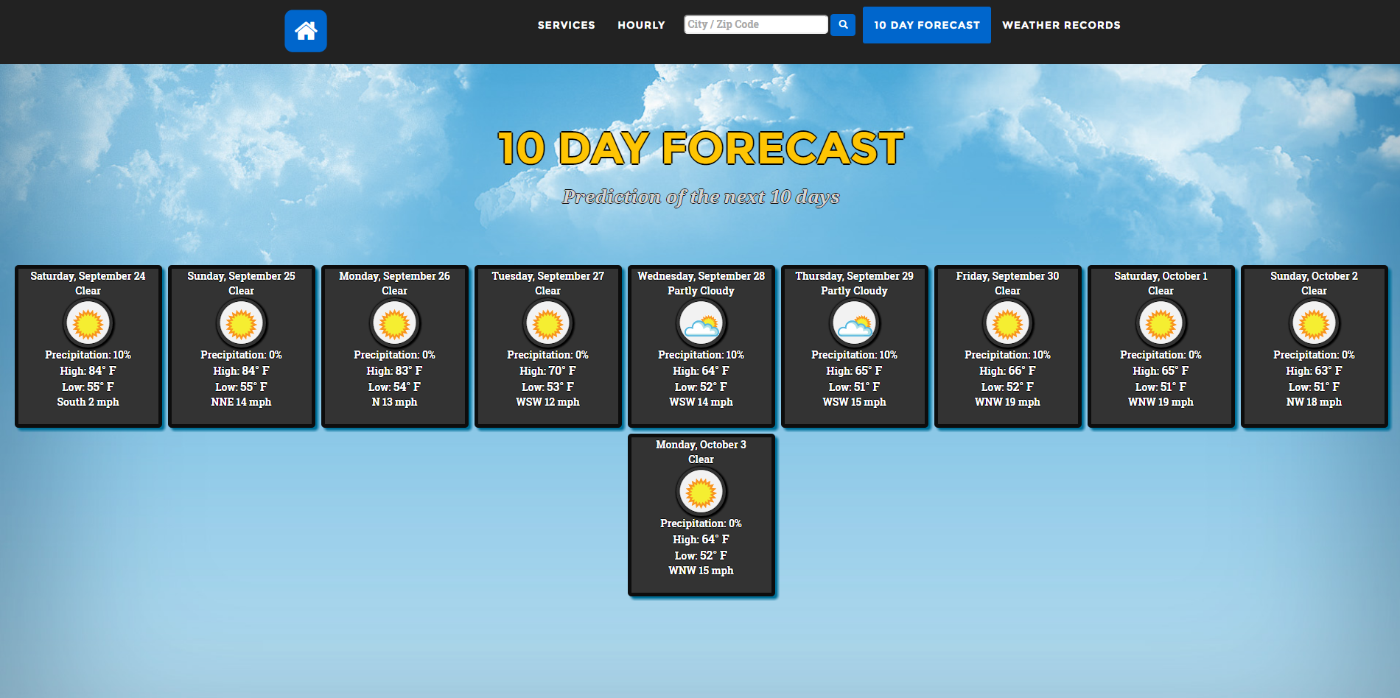Click the search magnifier button
This screenshot has height=698, width=1400.
click(843, 24)
